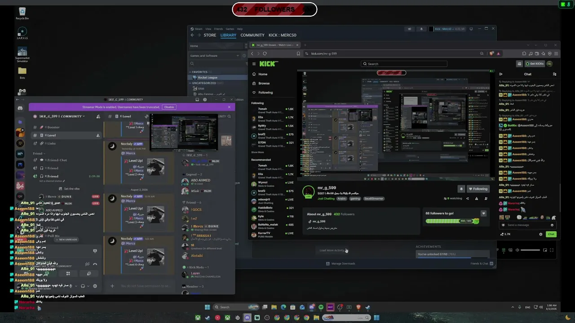Open the Kick sidebar hamburger menu
This screenshot has height=323, width=575.
coord(254,64)
